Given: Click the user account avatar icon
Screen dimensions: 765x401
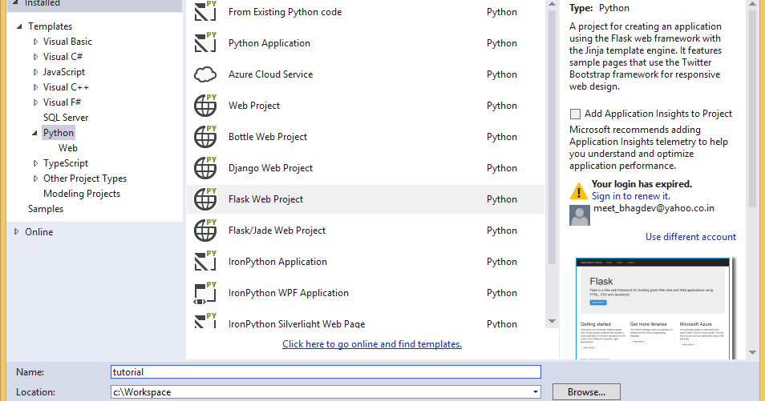Looking at the screenshot, I should pyautogui.click(x=580, y=215).
